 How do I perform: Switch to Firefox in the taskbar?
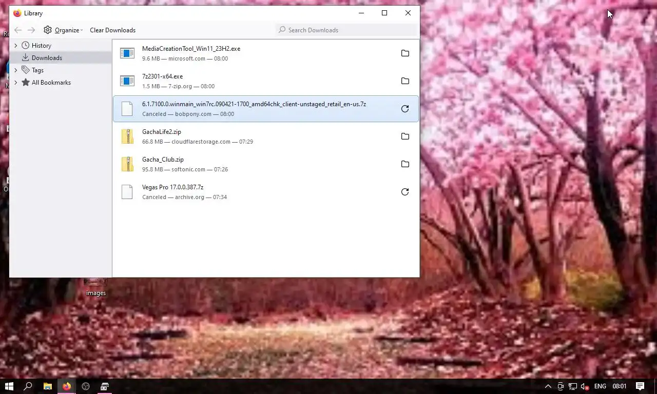66,386
